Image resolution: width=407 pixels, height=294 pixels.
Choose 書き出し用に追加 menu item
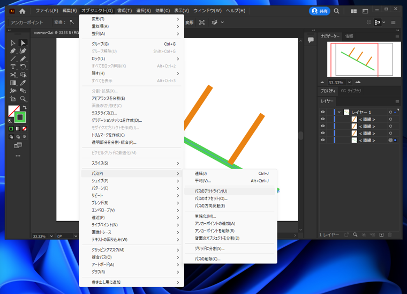[x=132, y=282]
